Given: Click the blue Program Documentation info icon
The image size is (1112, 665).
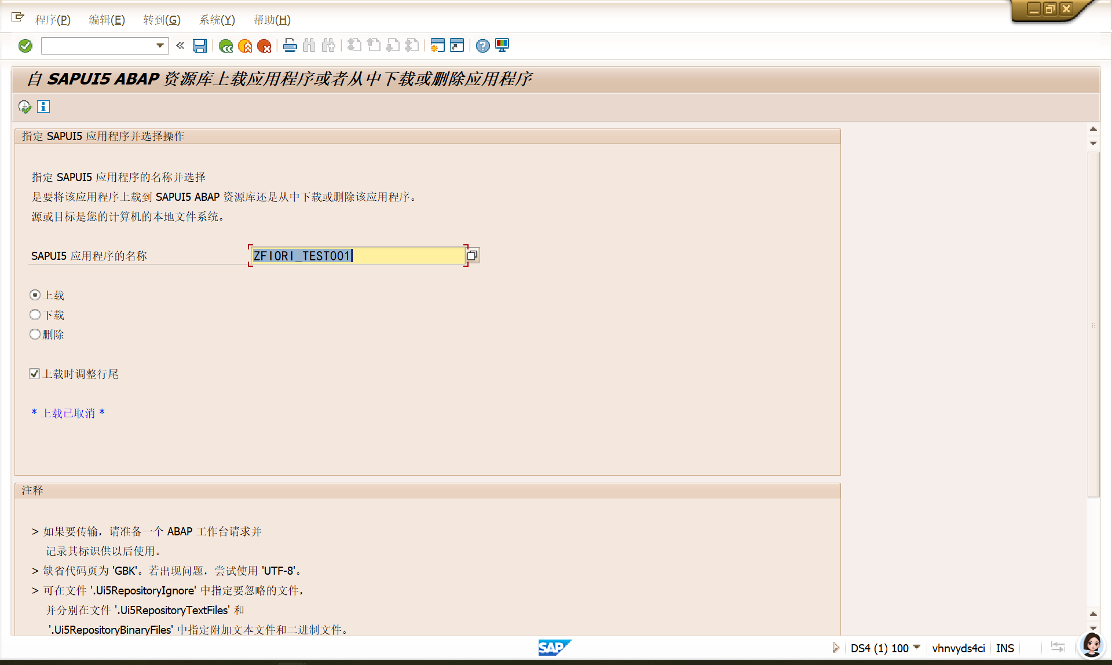Looking at the screenshot, I should [x=43, y=106].
